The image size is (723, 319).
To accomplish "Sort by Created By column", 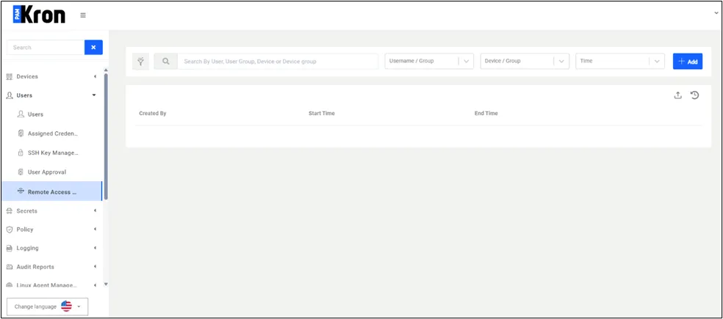I will point(153,113).
